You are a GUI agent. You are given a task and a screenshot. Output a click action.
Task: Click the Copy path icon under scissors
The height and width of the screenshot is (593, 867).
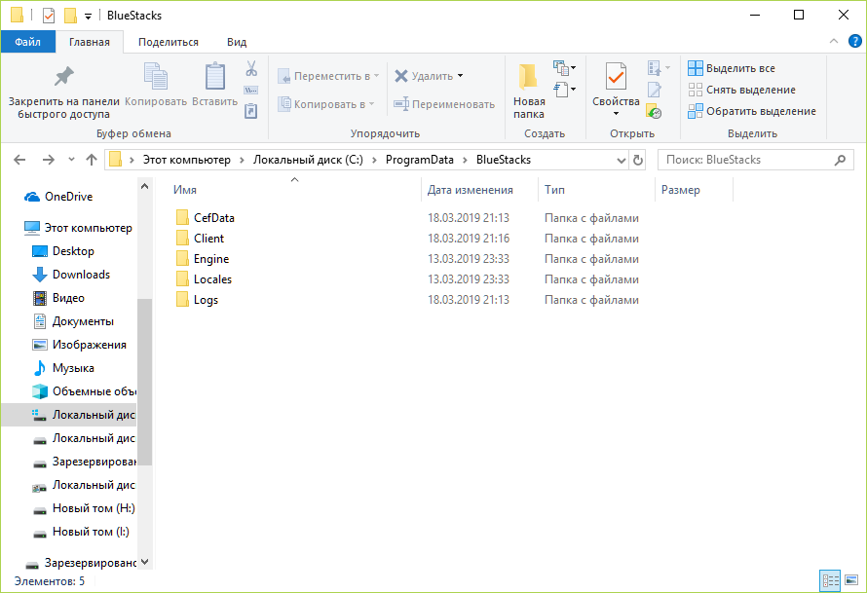[251, 91]
